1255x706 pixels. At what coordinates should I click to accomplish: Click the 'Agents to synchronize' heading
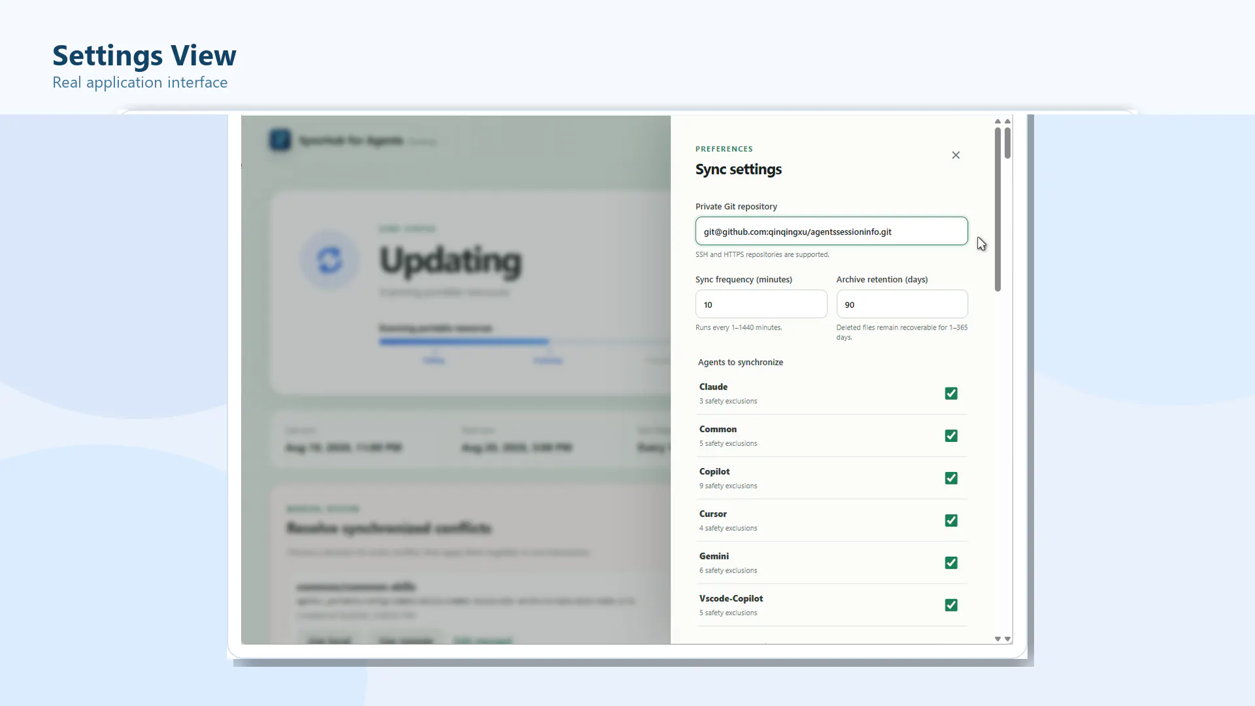[x=741, y=362]
